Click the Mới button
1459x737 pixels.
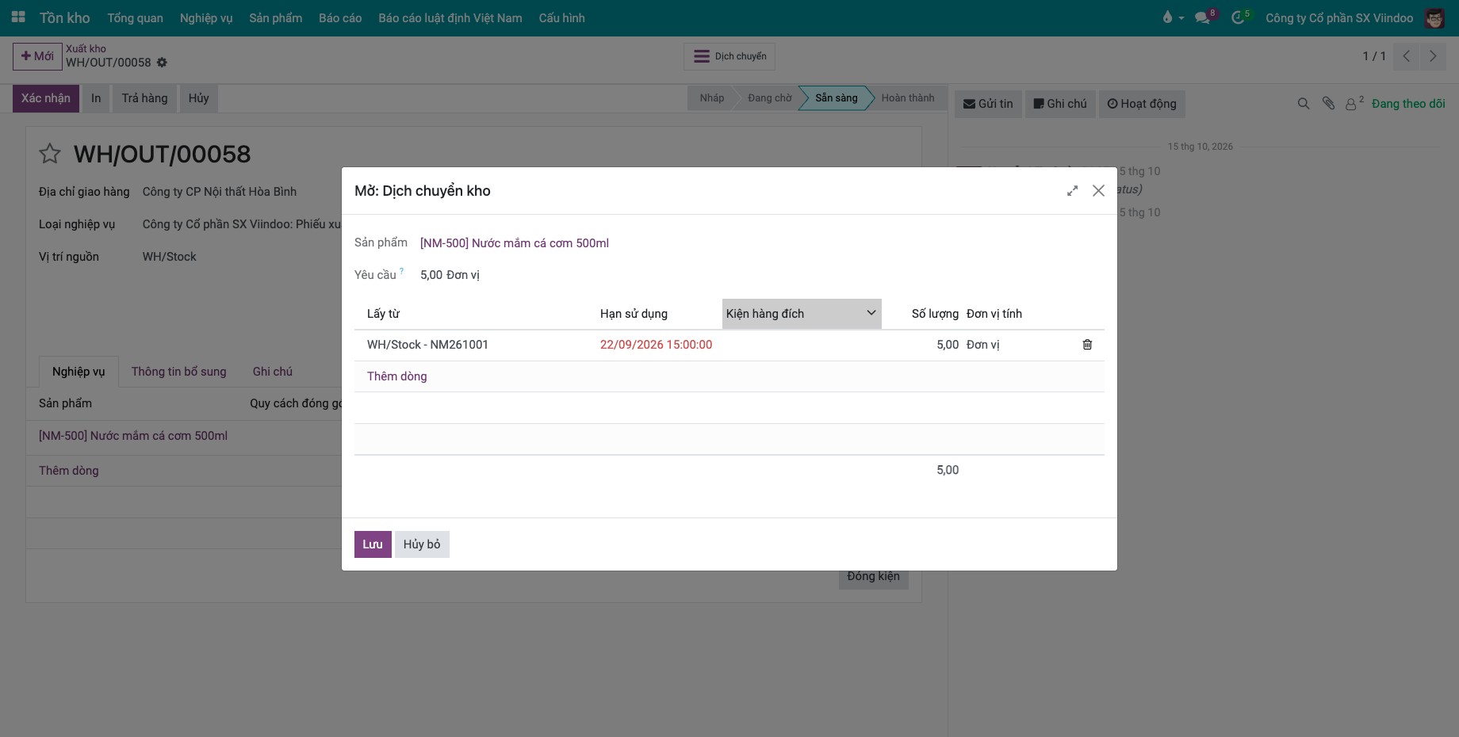tap(37, 56)
